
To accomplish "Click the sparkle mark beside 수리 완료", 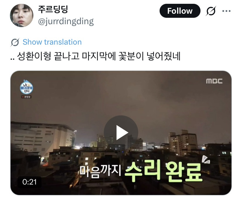I will click(206, 160).
